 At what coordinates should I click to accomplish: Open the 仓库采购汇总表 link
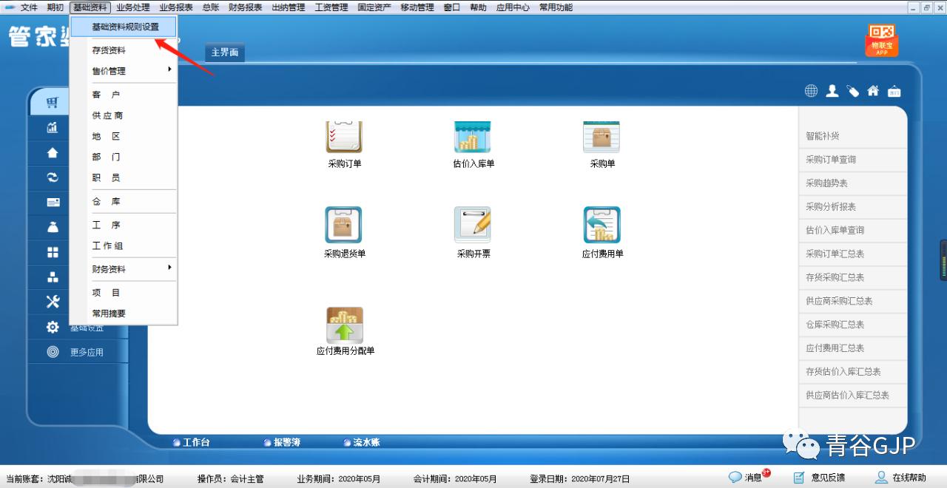coord(835,325)
